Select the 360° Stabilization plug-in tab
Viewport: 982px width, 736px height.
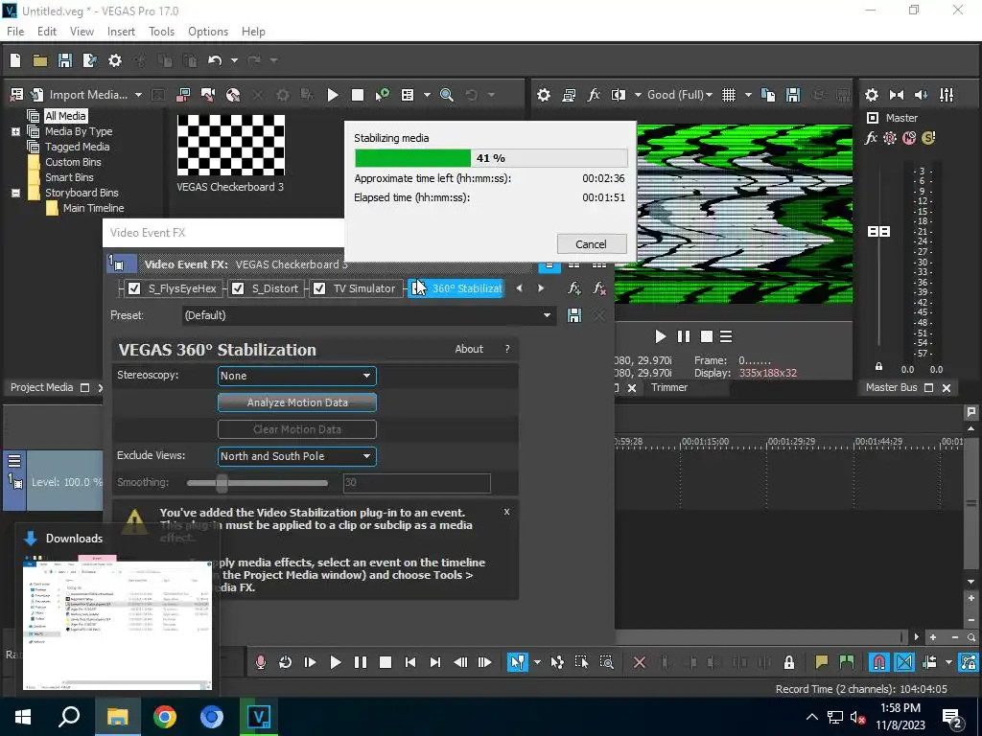click(x=456, y=288)
